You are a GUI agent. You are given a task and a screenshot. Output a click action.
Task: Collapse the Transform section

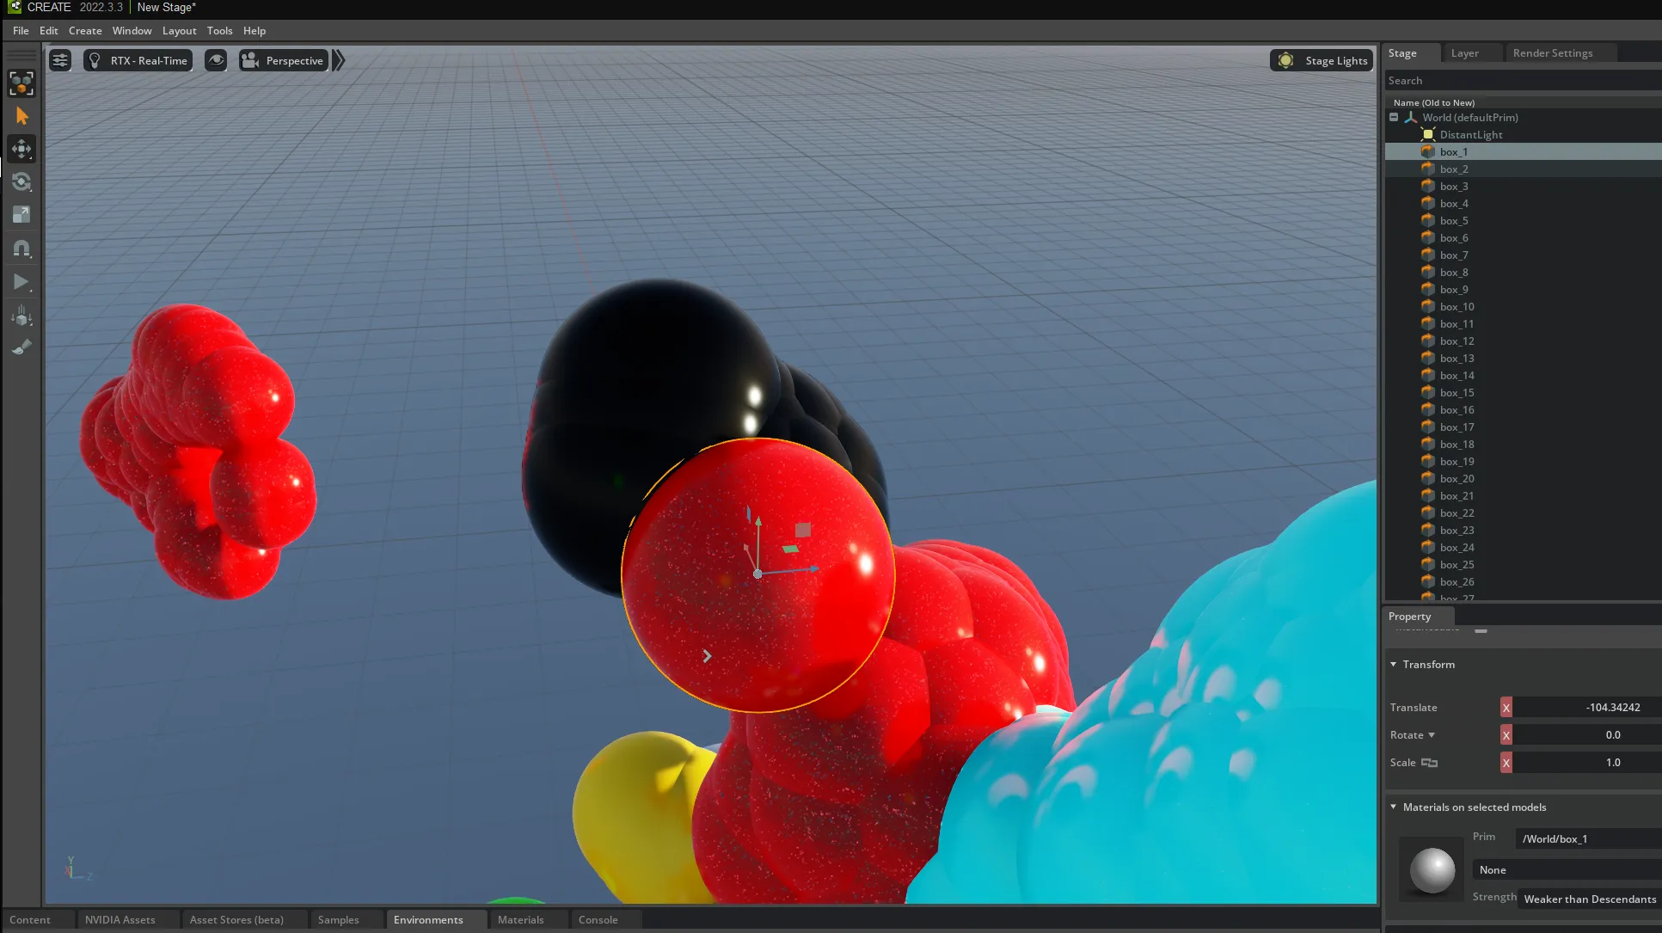pos(1394,665)
